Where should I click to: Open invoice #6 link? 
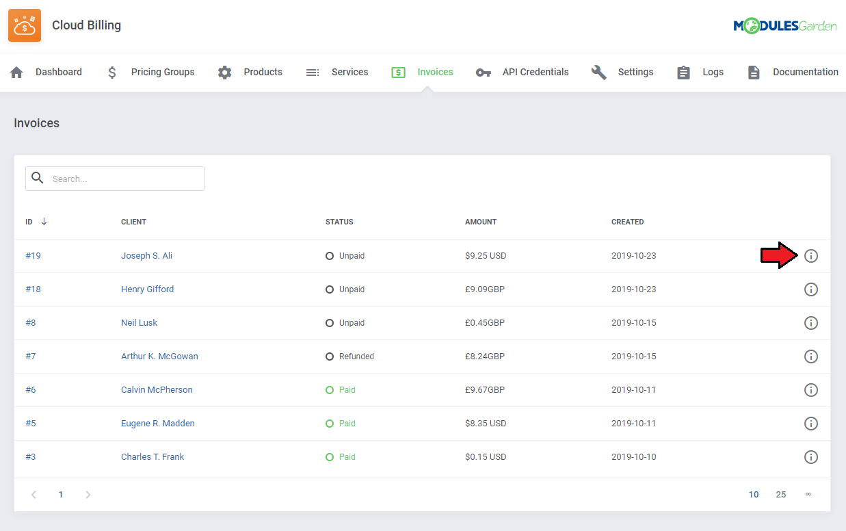coord(31,390)
